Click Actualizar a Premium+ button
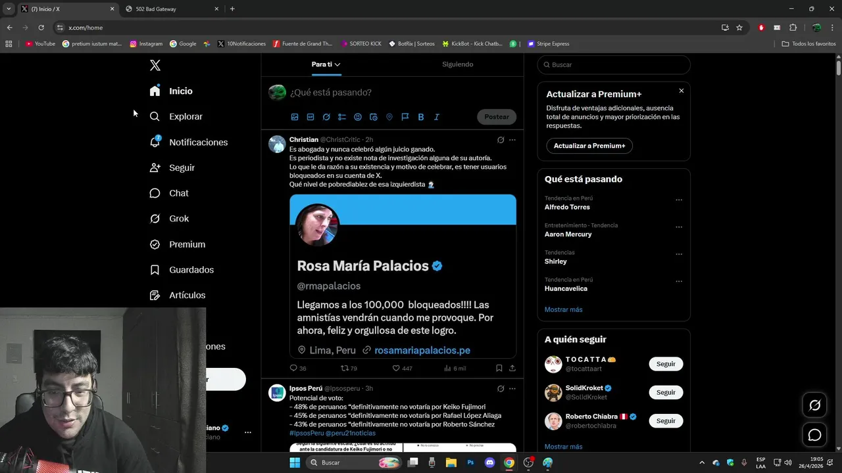This screenshot has height=473, width=842. tap(589, 146)
